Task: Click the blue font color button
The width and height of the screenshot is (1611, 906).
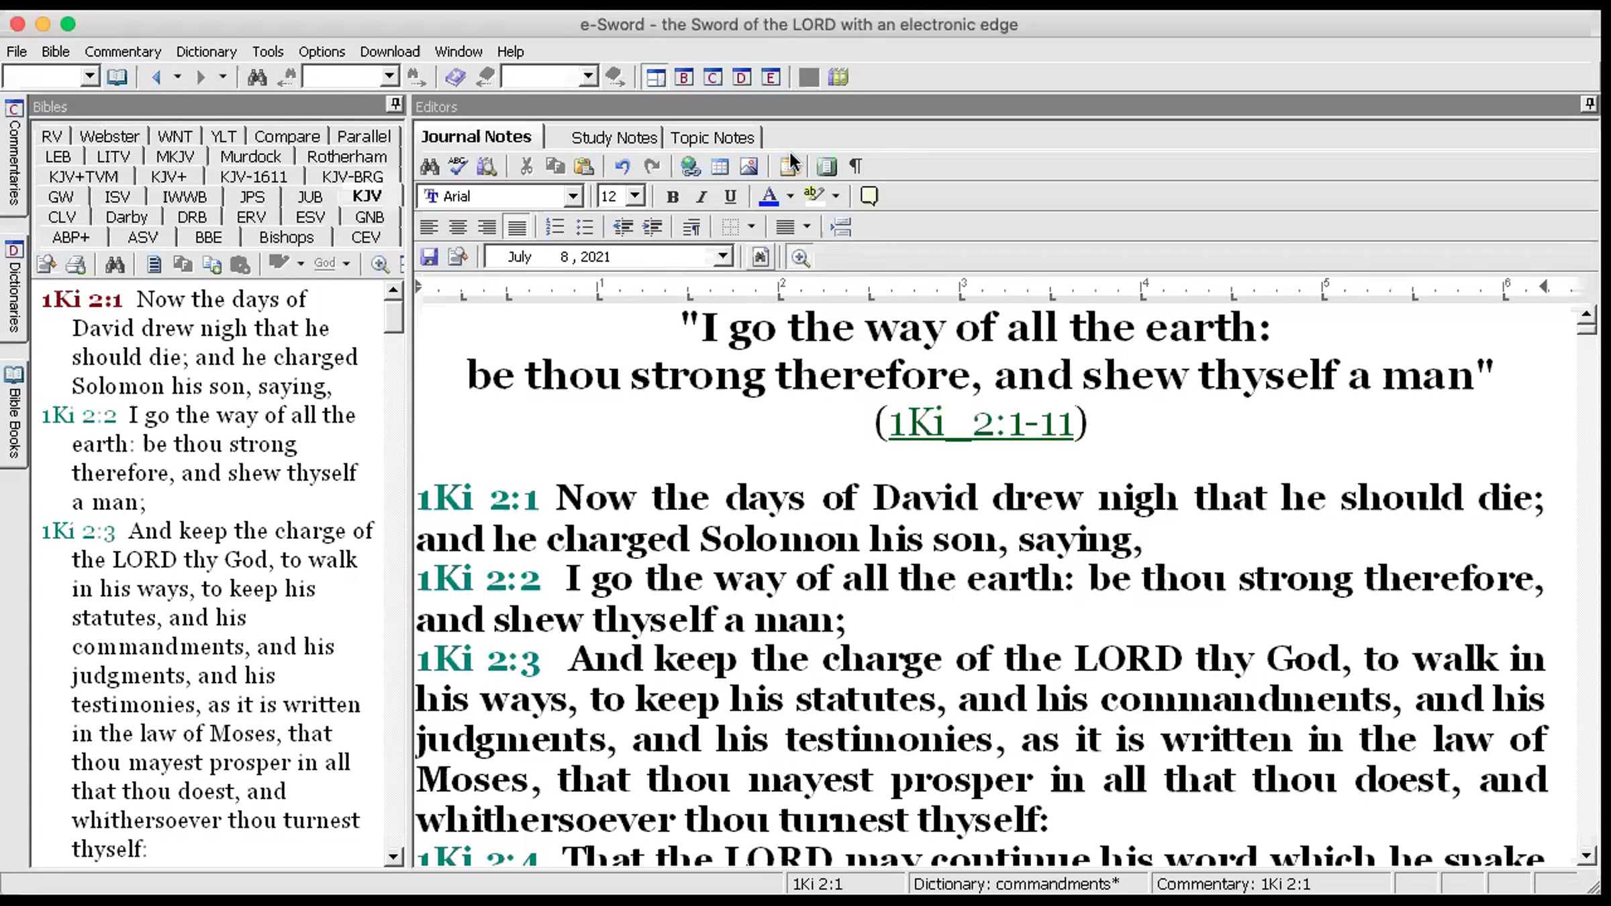Action: pyautogui.click(x=769, y=197)
